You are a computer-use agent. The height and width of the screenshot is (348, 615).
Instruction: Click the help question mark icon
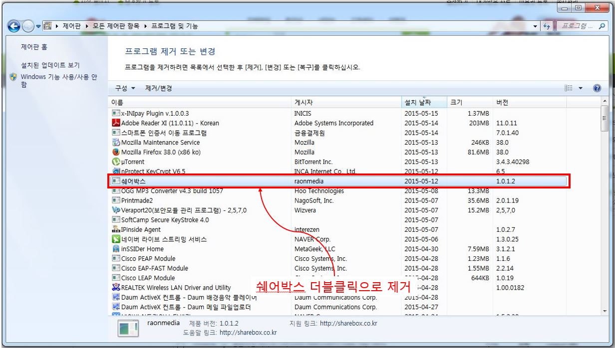pyautogui.click(x=597, y=88)
